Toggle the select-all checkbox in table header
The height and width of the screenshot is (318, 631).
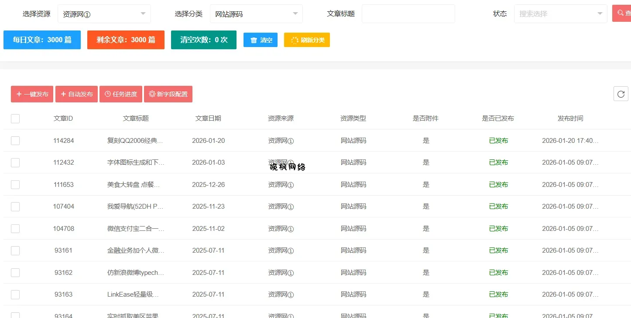[15, 118]
